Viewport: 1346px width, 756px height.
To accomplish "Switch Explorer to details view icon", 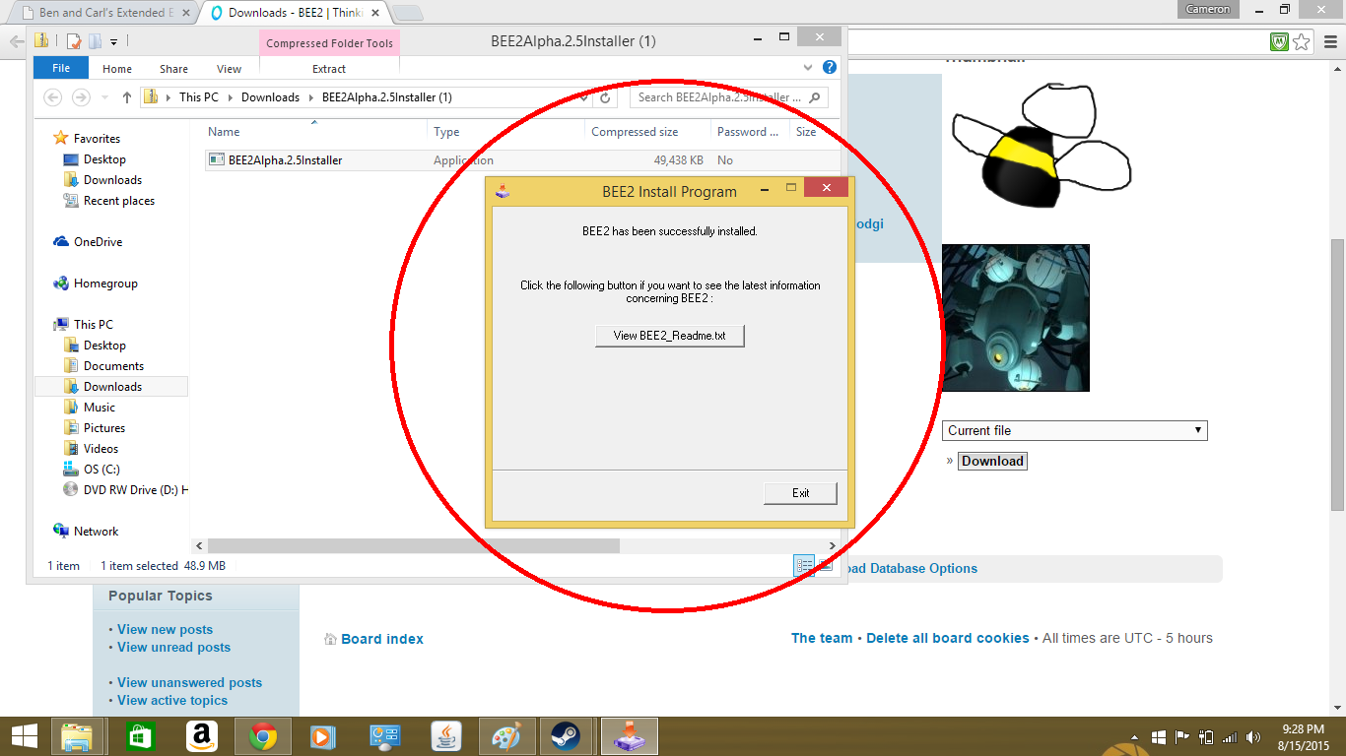I will pyautogui.click(x=804, y=565).
